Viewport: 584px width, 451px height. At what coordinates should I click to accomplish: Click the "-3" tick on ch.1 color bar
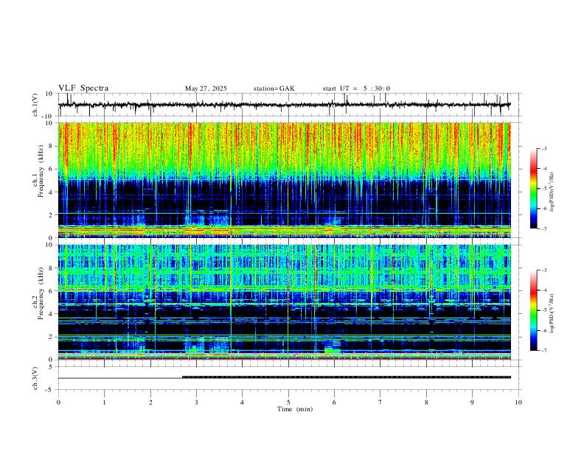tap(543, 149)
